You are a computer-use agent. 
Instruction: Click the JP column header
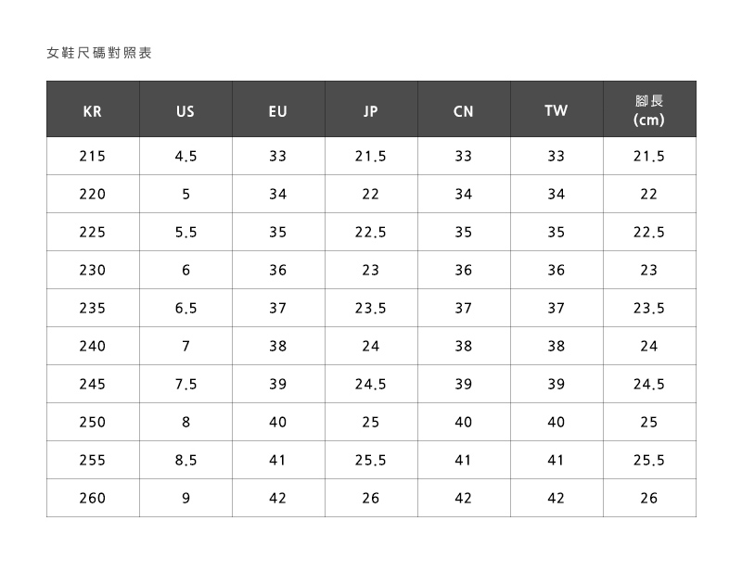point(371,109)
